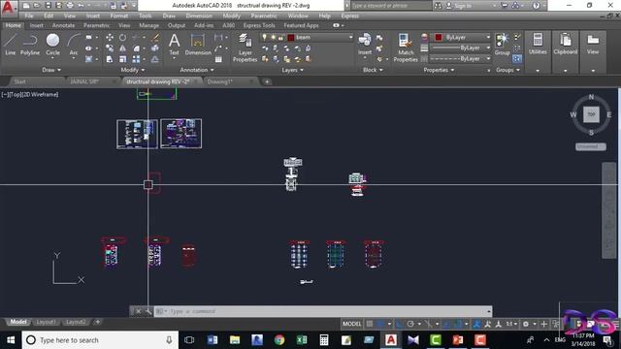Open the ByLayer color dropdown

(x=488, y=37)
